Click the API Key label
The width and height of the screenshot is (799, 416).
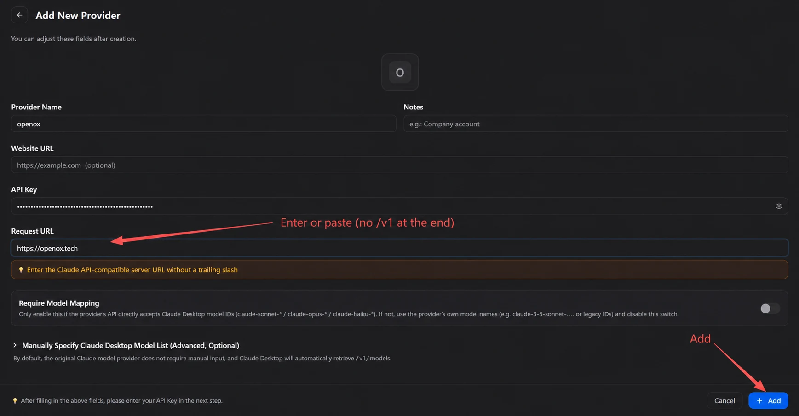24,189
